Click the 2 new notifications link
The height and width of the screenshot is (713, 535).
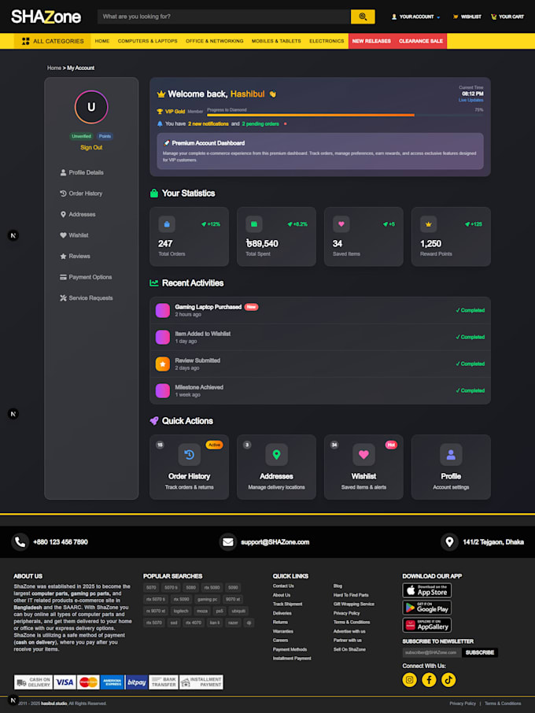coord(208,124)
